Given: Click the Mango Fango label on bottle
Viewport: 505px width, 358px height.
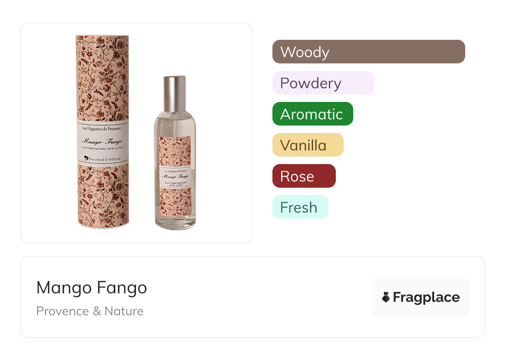Looking at the screenshot, I should (175, 178).
